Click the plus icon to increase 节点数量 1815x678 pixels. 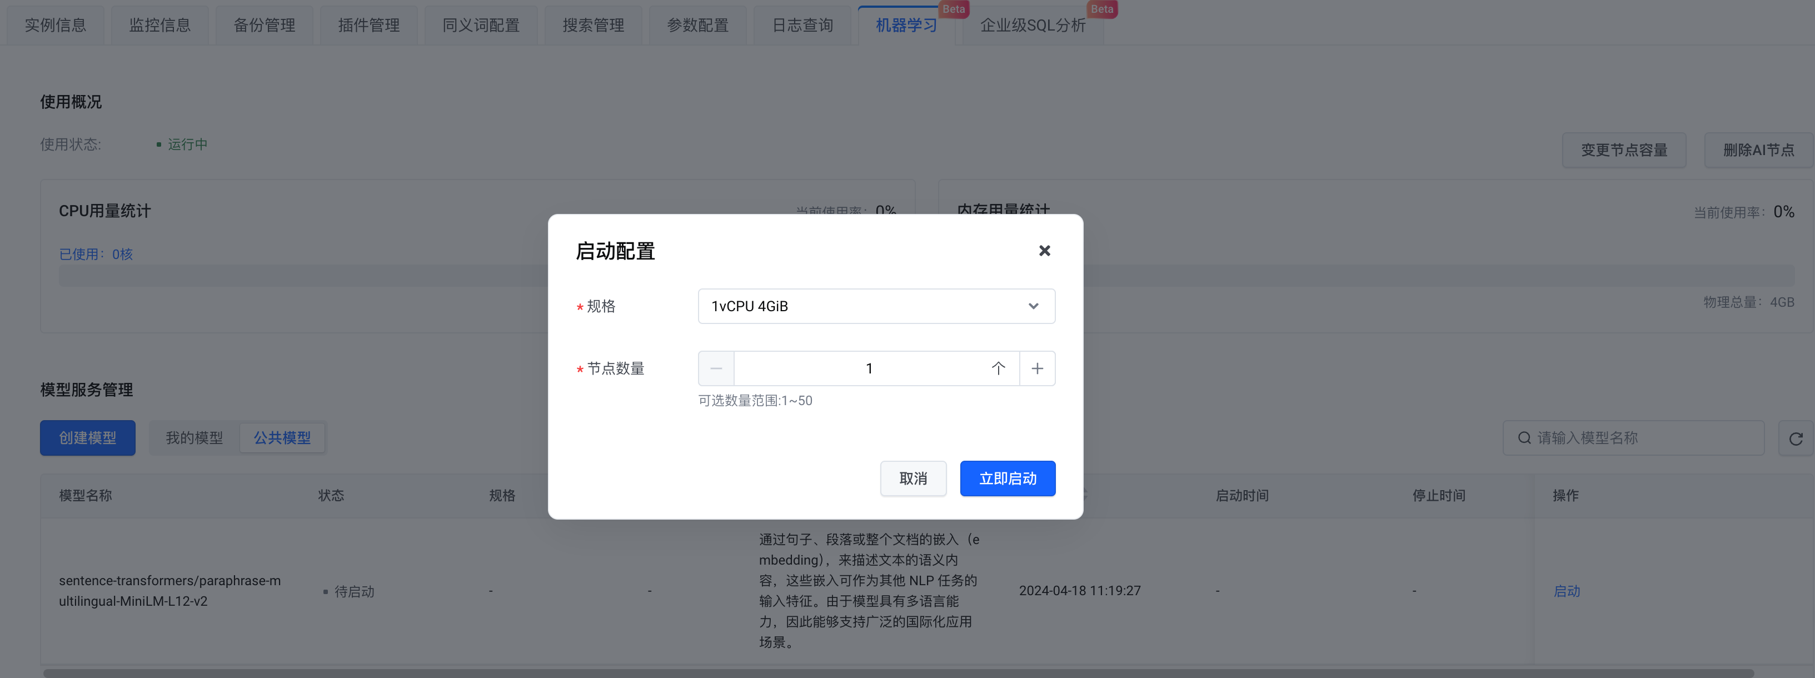click(x=1037, y=368)
